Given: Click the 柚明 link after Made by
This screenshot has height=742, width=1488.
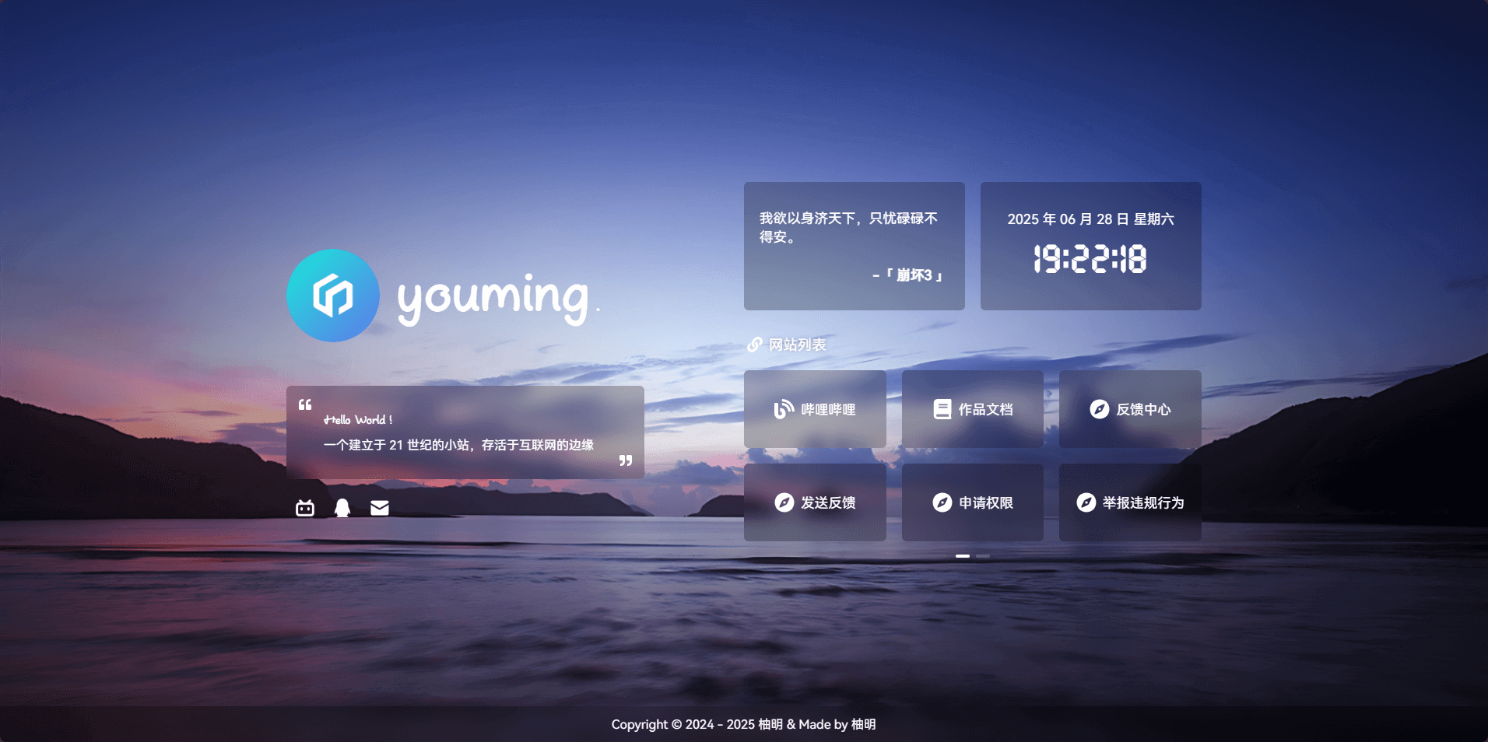Looking at the screenshot, I should (863, 724).
